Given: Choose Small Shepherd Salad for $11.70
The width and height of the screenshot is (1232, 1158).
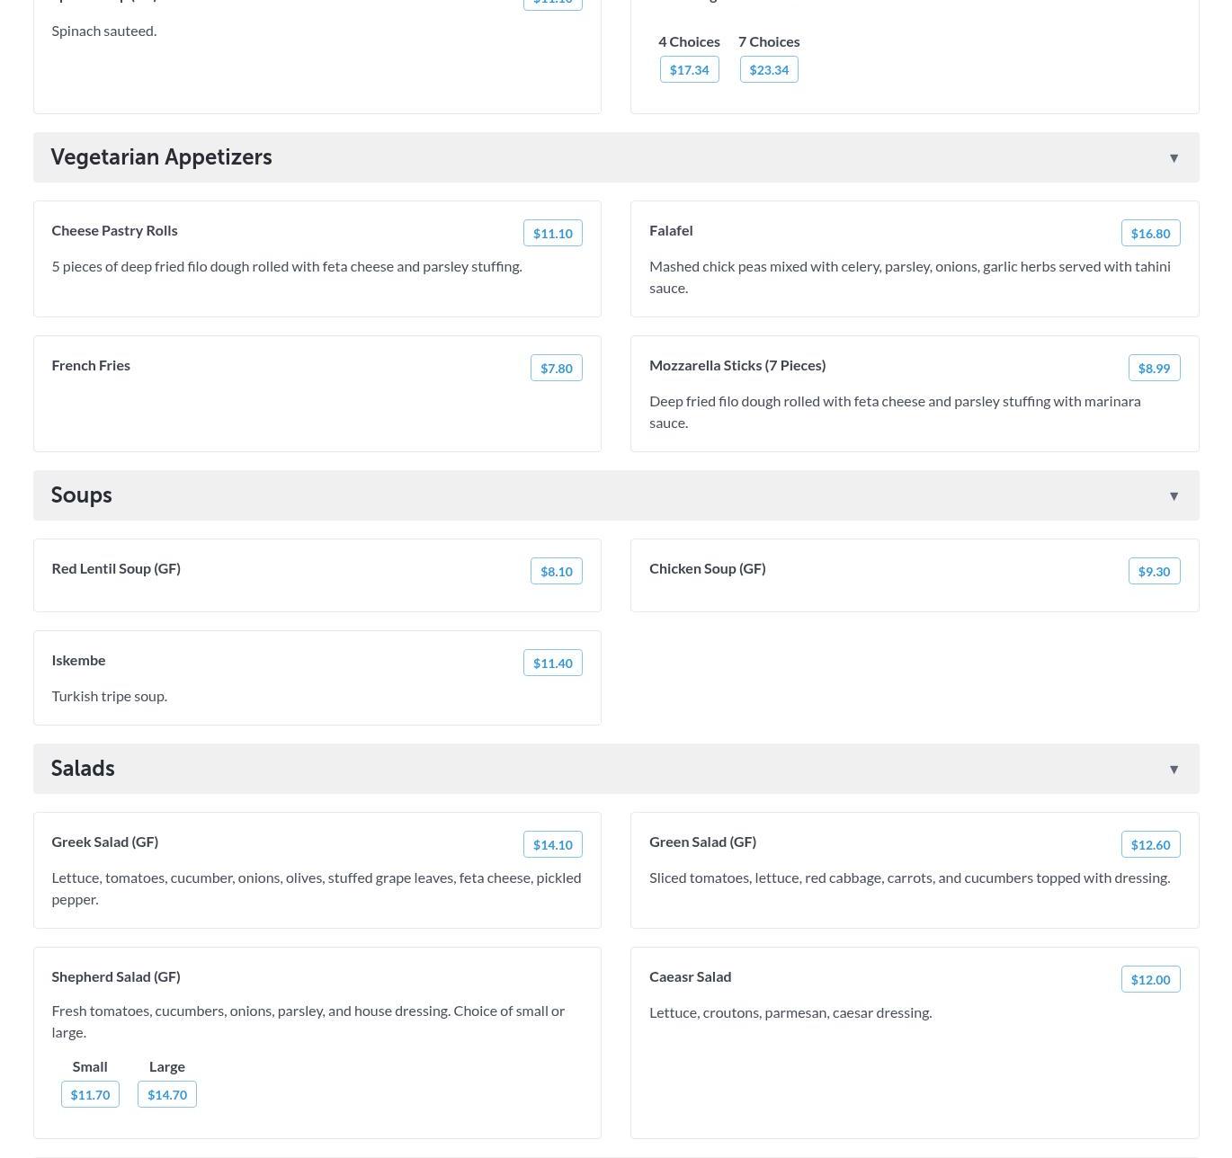Looking at the screenshot, I should [90, 1094].
